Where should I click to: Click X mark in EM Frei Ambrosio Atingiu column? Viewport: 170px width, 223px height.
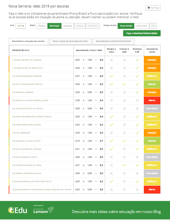[112, 133]
